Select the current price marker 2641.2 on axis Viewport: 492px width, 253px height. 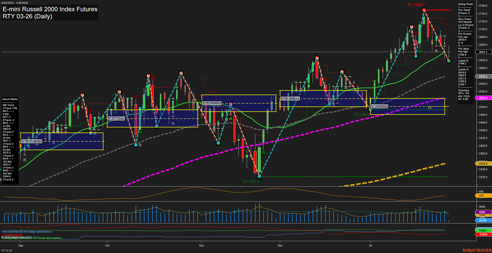coord(483,52)
